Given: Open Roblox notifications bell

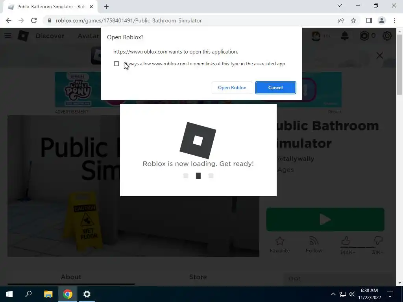Looking at the screenshot, I should (345, 36).
